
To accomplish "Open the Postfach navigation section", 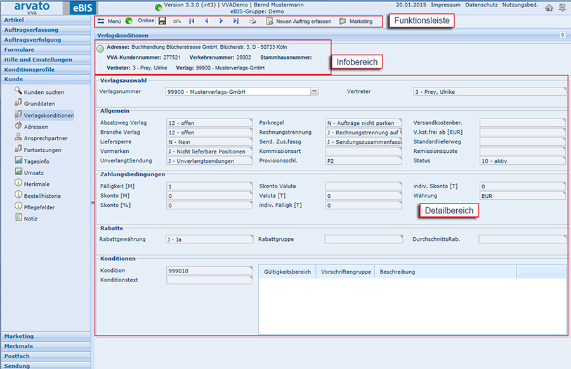I will (46, 356).
